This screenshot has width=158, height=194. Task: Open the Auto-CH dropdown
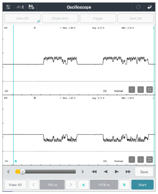click(x=22, y=18)
